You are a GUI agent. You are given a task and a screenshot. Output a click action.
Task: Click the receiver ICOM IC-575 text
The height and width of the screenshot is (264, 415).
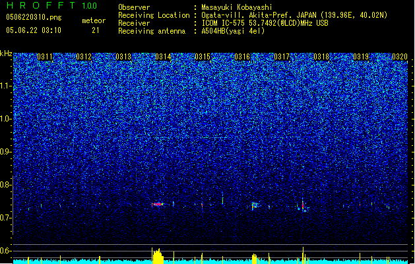click(265, 23)
